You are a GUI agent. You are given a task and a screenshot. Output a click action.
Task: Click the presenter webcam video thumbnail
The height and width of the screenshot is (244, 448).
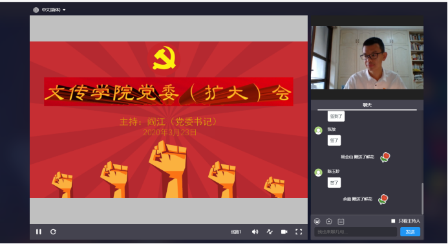pyautogui.click(x=367, y=58)
